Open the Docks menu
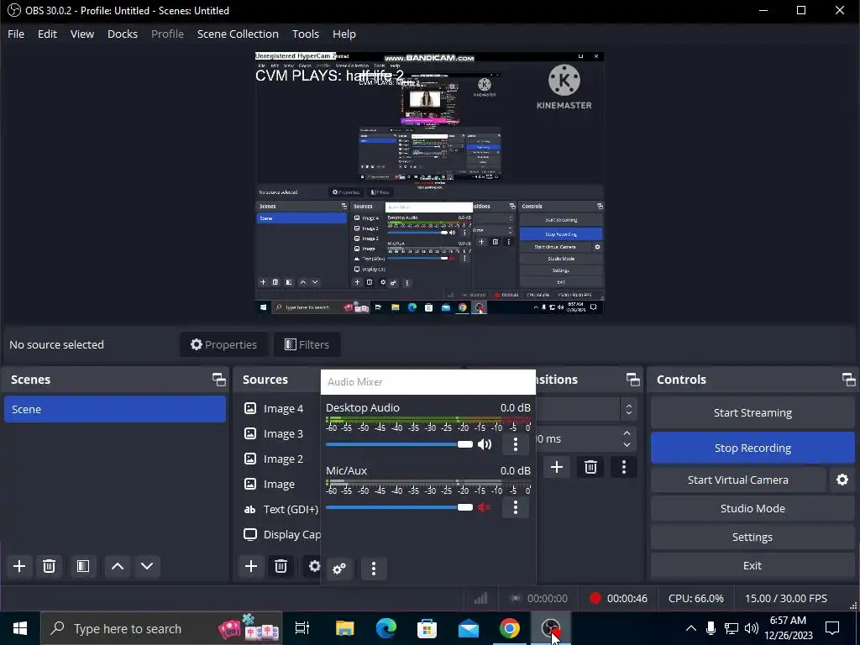This screenshot has width=860, height=645. (123, 34)
